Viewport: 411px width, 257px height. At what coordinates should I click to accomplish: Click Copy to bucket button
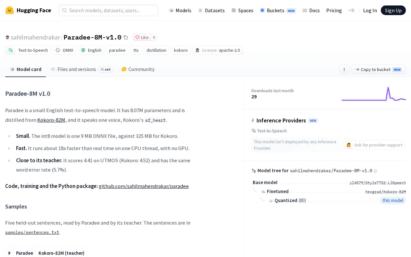(x=378, y=69)
